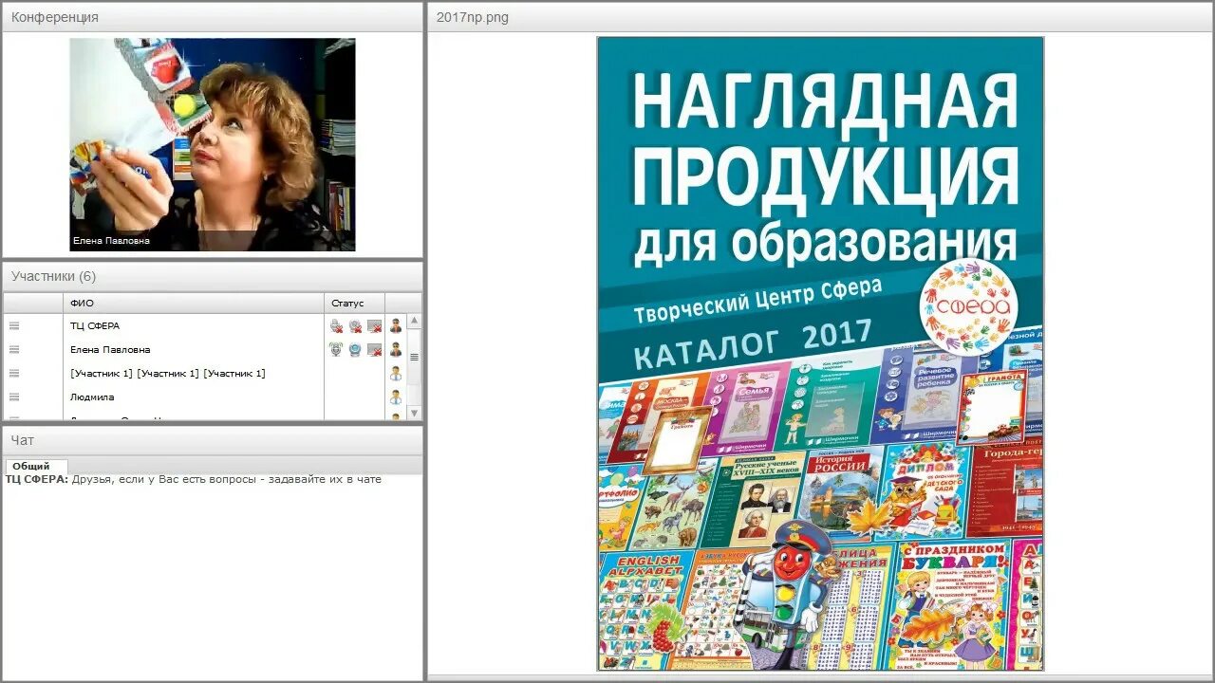Viewport: 1215px width, 683px height.
Task: Click the drag handle of the [Участник 1] row
Action: point(14,373)
